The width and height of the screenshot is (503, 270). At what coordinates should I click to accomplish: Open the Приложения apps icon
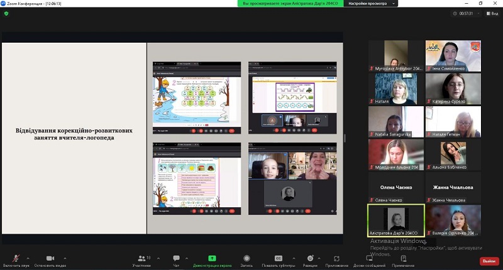(x=337, y=259)
